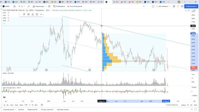
Task: Open settings in the floating drawing toolbar
Action: 28,14
